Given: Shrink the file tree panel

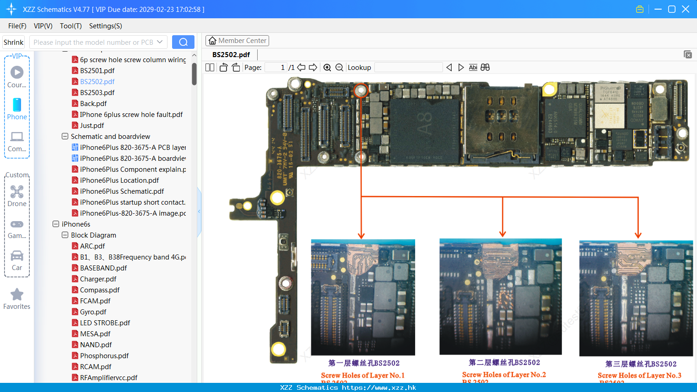Looking at the screenshot, I should click(x=13, y=42).
